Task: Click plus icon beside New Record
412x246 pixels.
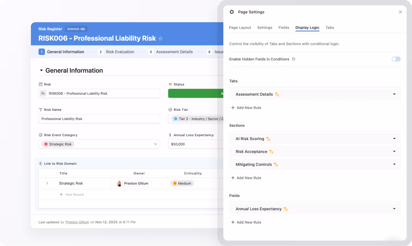Action: pos(61,195)
